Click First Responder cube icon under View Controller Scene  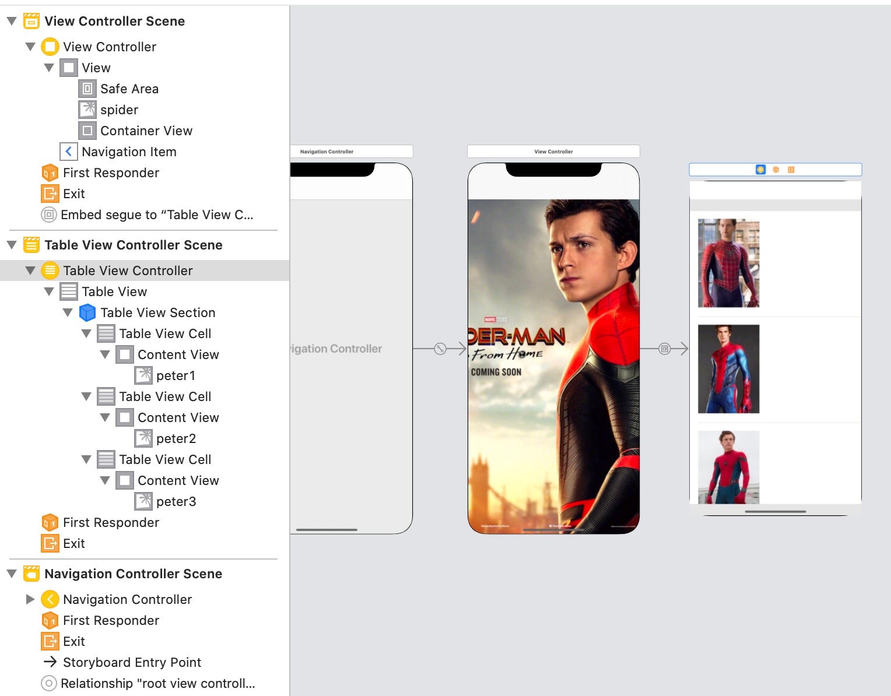coord(50,173)
